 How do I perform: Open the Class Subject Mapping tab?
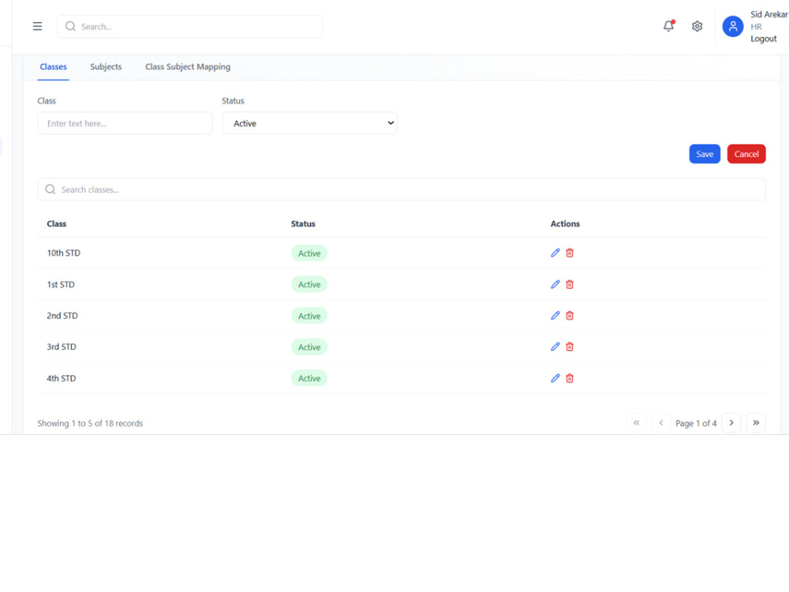(188, 67)
